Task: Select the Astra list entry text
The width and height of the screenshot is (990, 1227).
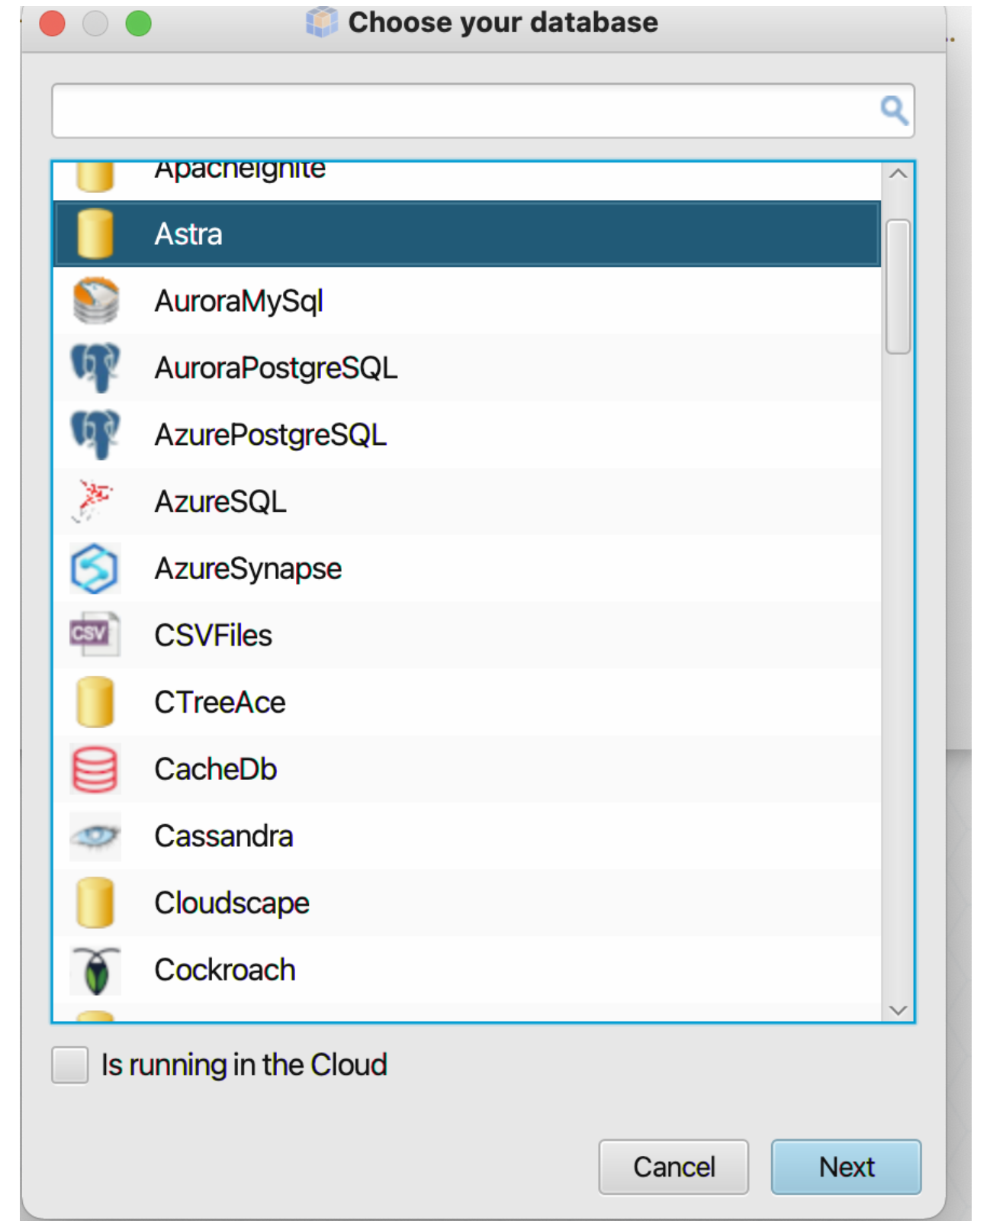Action: 188,234
